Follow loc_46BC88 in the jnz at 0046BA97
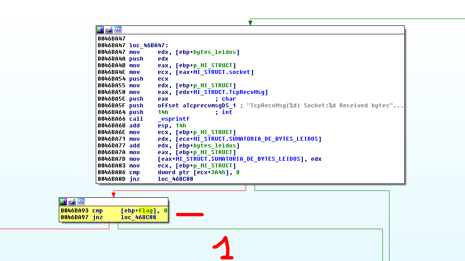The image size is (465, 261). [x=138, y=217]
